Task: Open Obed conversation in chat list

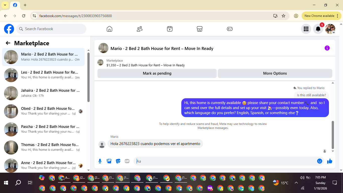Action: (x=43, y=111)
